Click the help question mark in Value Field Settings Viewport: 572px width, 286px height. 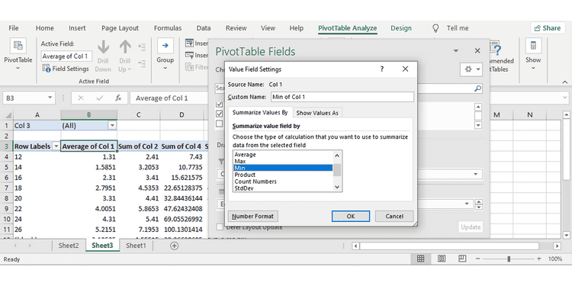(381, 69)
